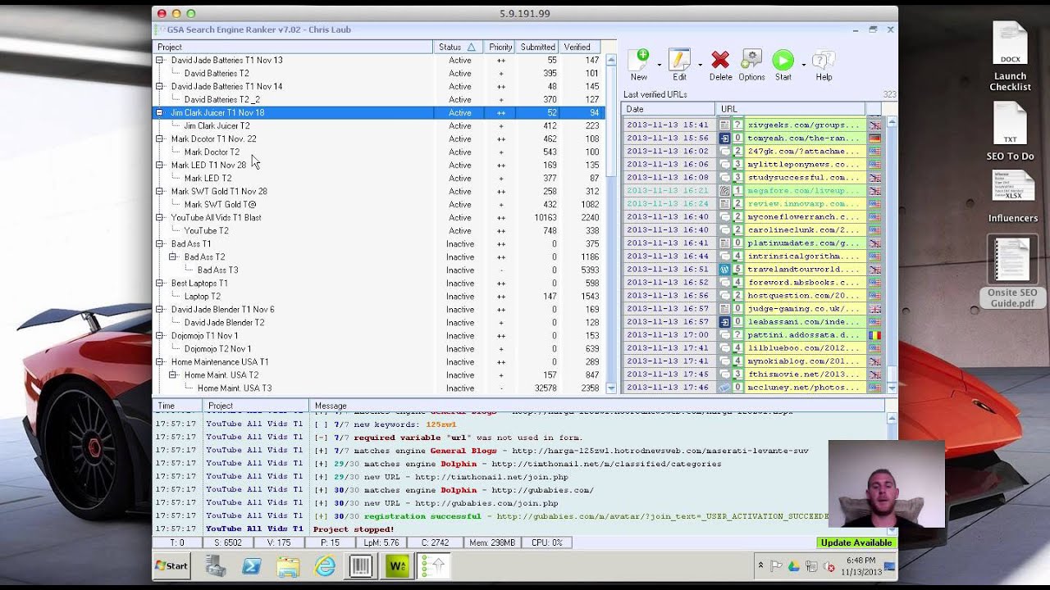Click the barcode app icon in taskbar

point(361,566)
